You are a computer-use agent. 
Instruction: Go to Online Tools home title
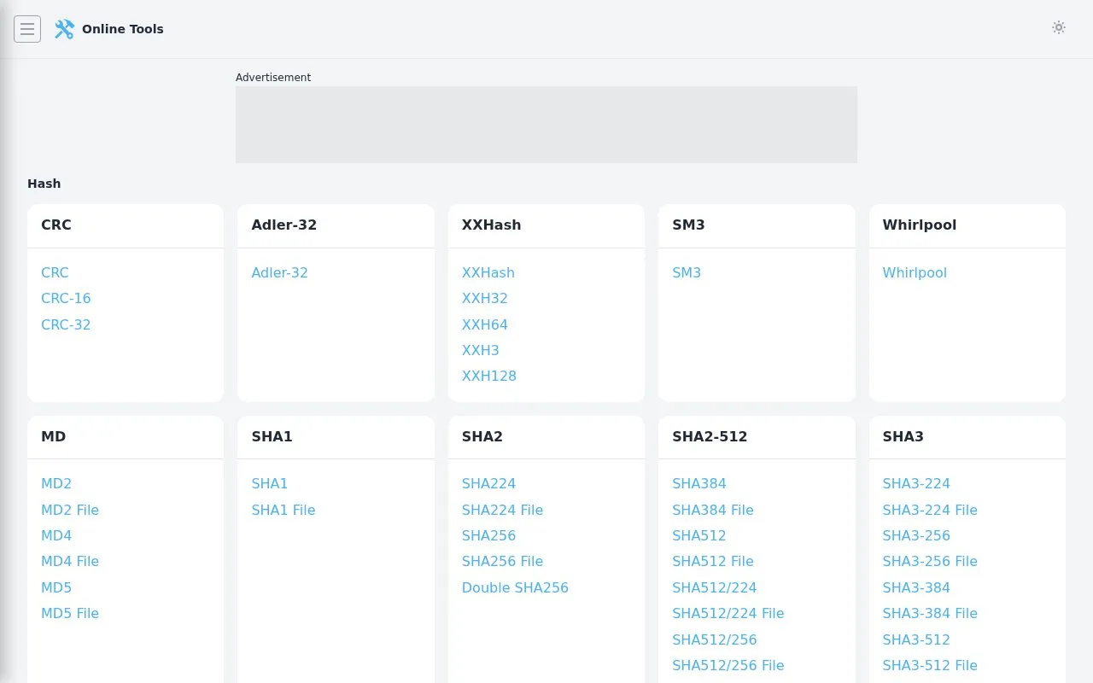click(122, 29)
